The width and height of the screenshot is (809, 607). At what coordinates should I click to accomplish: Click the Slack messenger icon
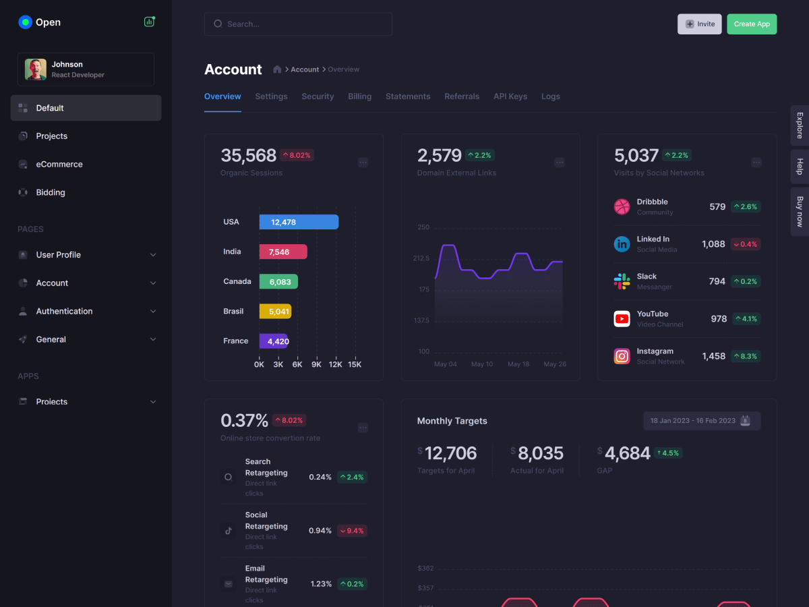[622, 281]
